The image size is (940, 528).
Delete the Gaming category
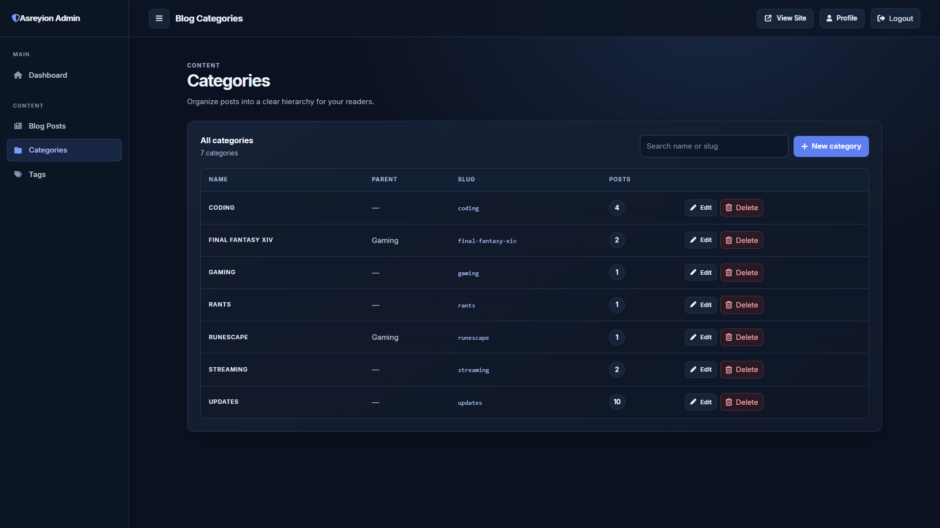(x=741, y=273)
